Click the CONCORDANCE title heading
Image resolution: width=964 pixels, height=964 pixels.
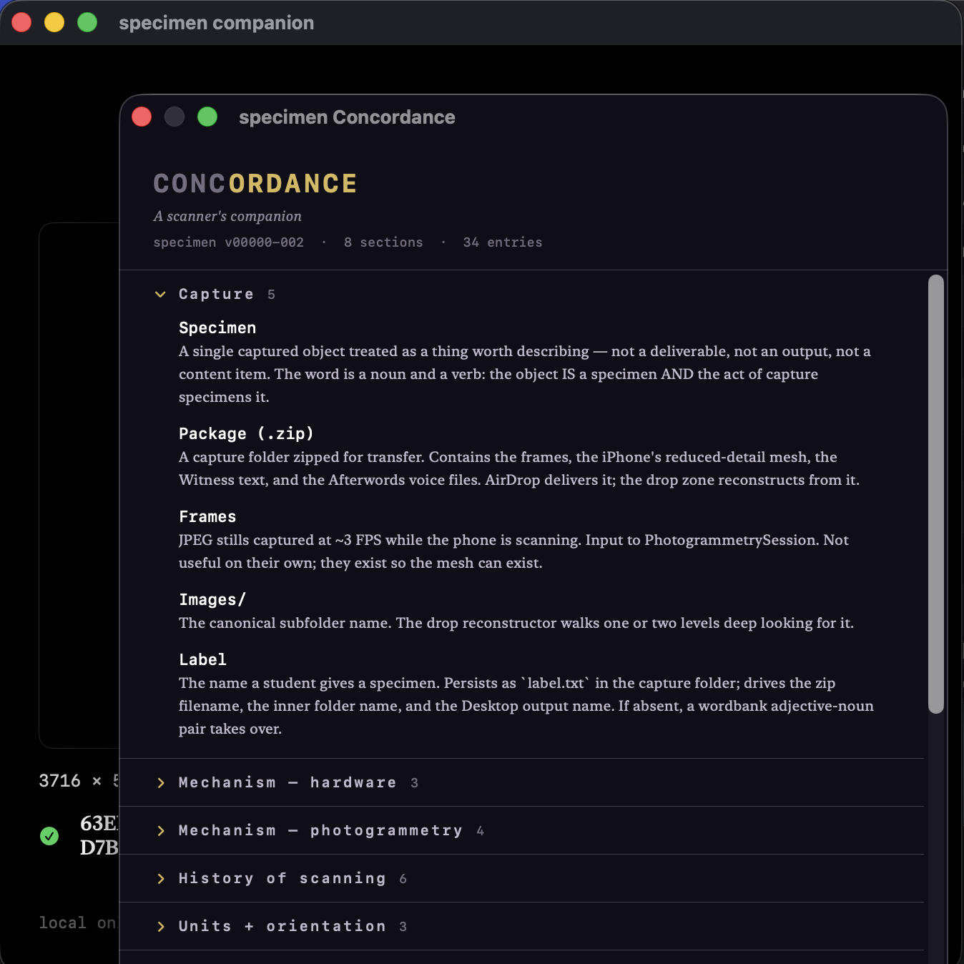click(x=255, y=184)
